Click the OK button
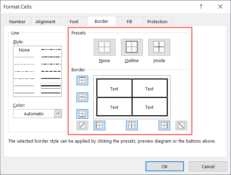Image resolution: width=231 pixels, height=175 pixels. [x=165, y=166]
